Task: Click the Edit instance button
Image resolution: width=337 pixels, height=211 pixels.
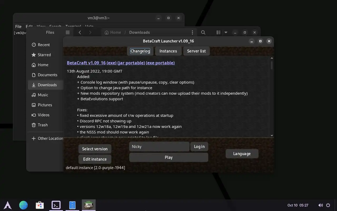Action: pos(95,159)
